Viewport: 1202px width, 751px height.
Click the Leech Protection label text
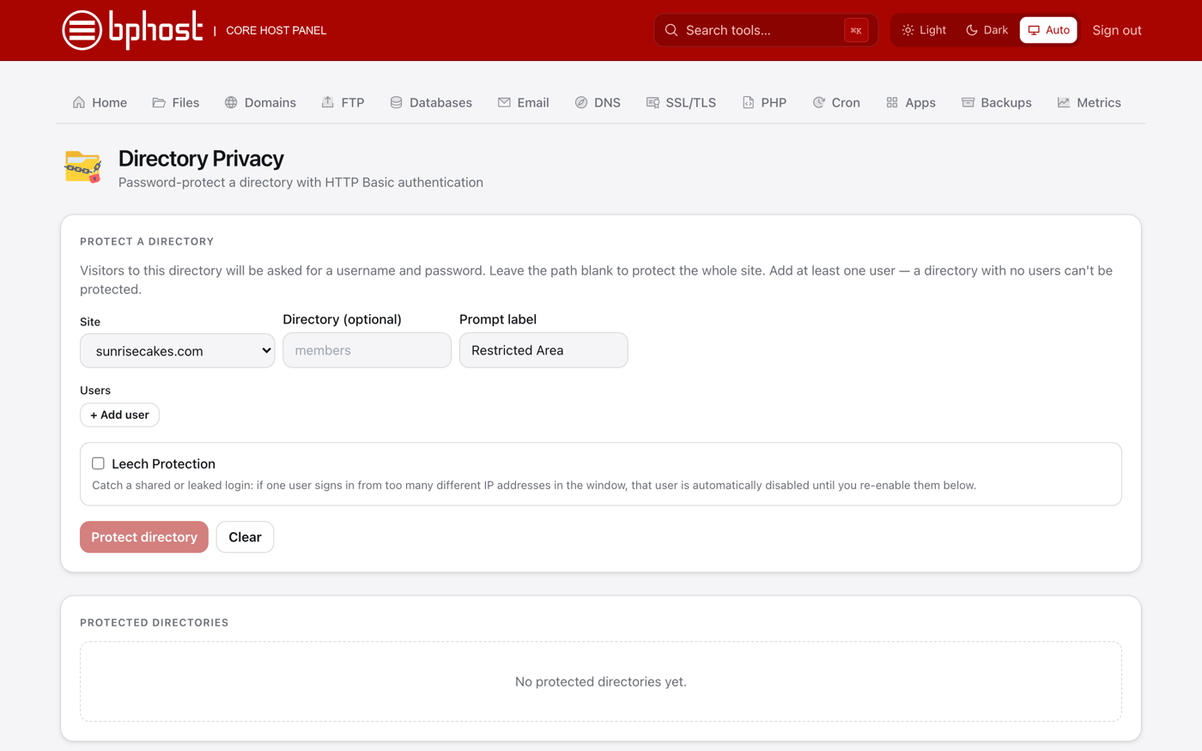point(163,463)
